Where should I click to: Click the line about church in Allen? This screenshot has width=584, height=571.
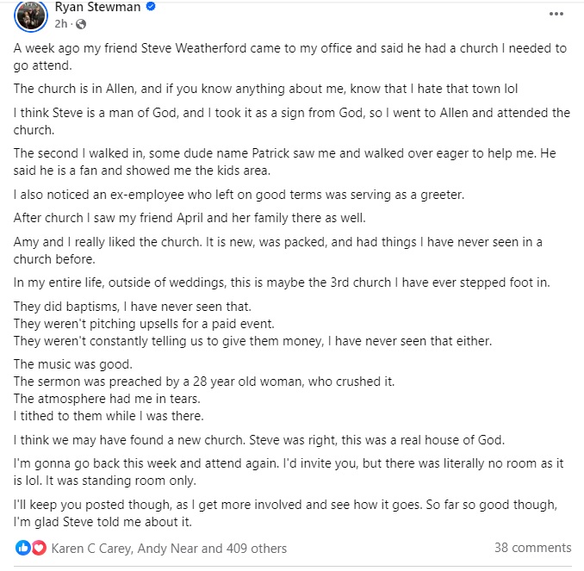click(x=265, y=89)
